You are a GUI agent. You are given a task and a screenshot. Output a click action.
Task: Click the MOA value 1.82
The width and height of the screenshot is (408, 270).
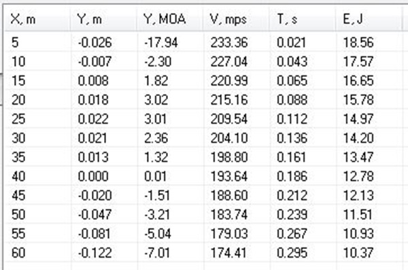(156, 80)
